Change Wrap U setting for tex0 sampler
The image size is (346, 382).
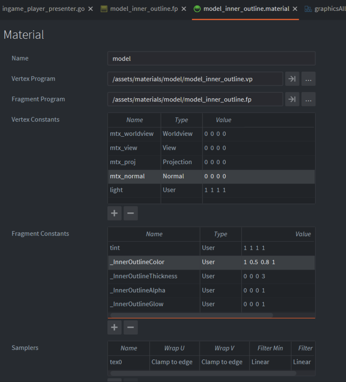point(174,362)
